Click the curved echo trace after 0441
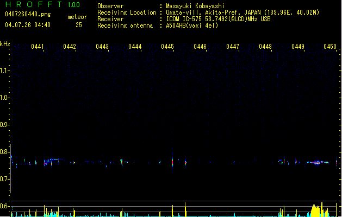 point(53,161)
